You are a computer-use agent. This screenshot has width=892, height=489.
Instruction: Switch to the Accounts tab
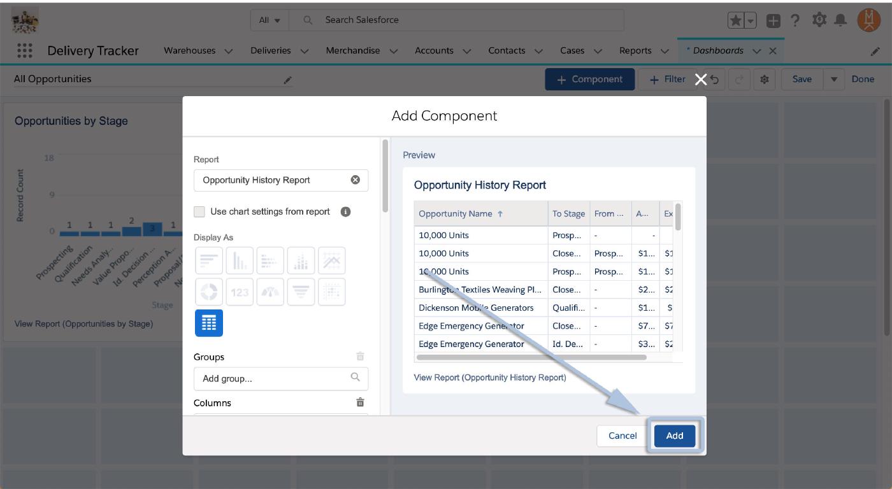434,51
